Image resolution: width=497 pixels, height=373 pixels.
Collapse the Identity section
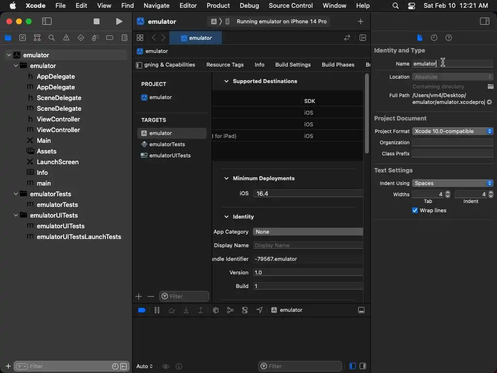[x=226, y=217]
